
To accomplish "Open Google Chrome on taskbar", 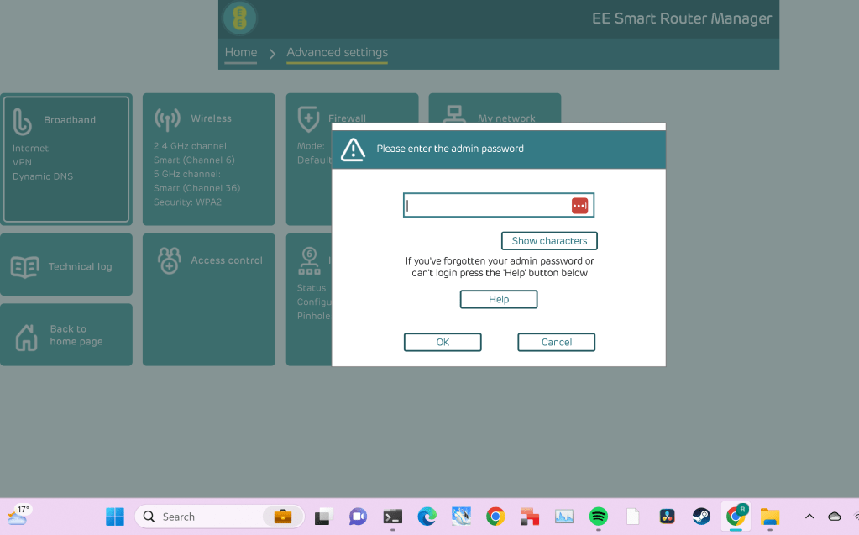I will (495, 517).
